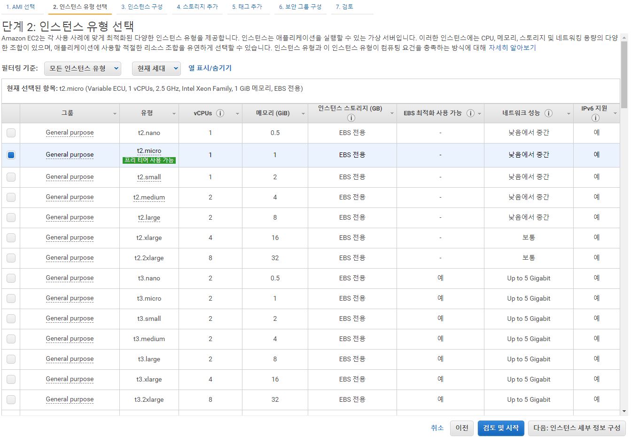This screenshot has height=438, width=631.
Task: Click the 메모리 (GiB) column header
Action: (x=275, y=113)
